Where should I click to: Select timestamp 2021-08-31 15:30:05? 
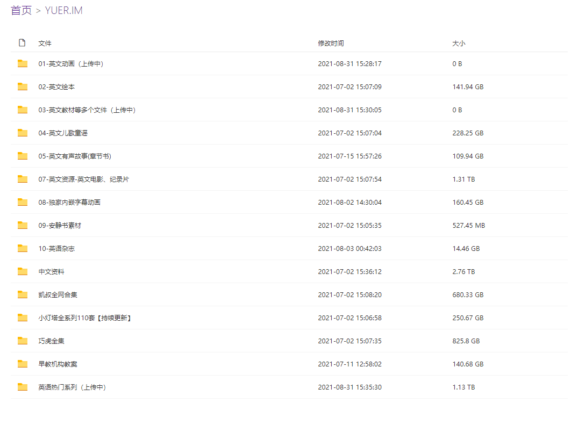(x=349, y=110)
